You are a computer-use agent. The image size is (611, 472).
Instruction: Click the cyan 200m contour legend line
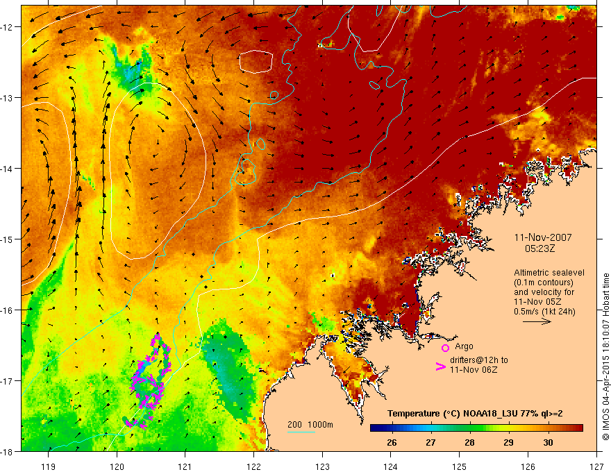pos(301,432)
